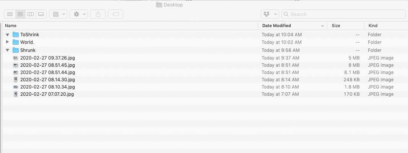The width and height of the screenshot is (408, 153).
Task: Switch to column view
Action: pyautogui.click(x=31, y=14)
